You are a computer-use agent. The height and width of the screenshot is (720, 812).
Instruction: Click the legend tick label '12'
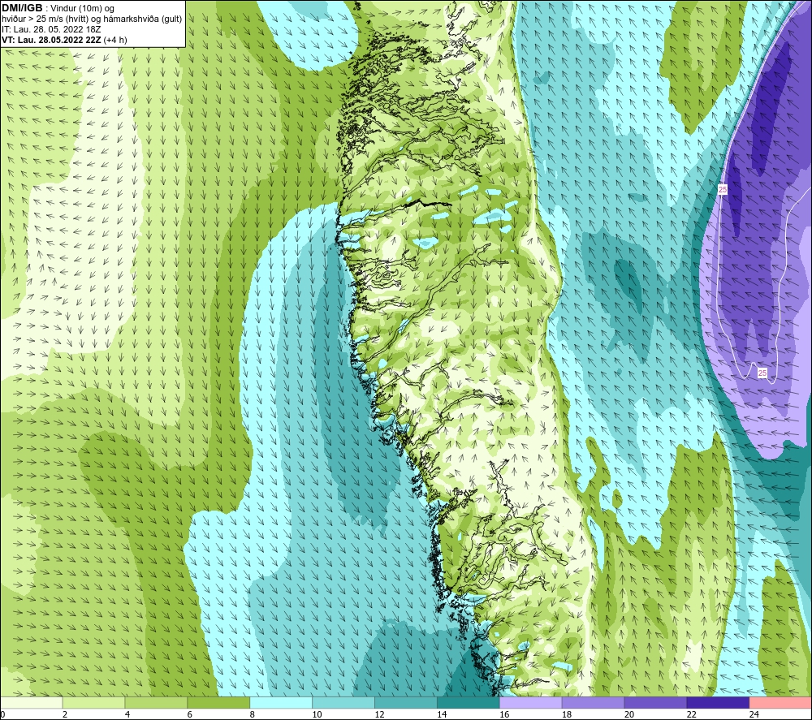pyautogui.click(x=379, y=714)
